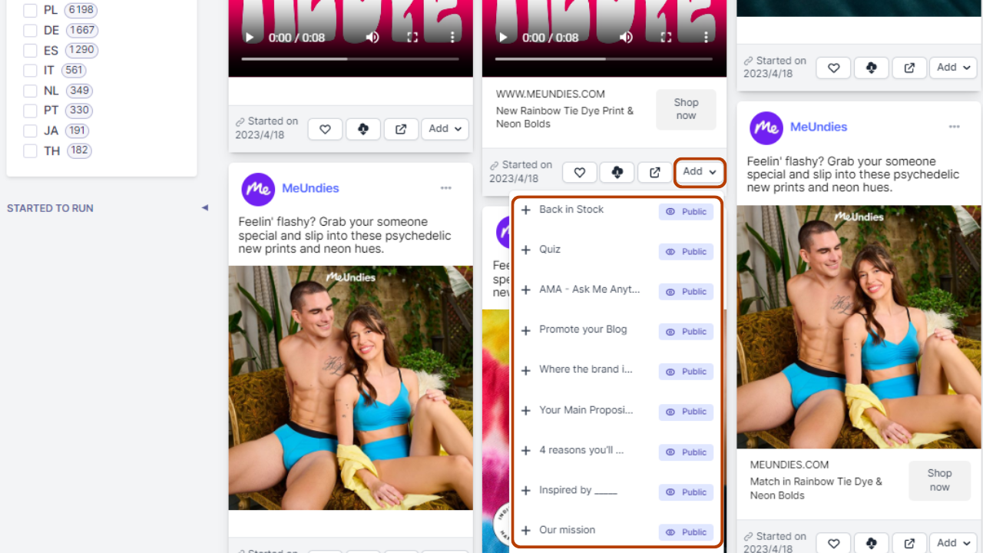This screenshot has height=553, width=983.
Task: Choose Promote your Blog from the list
Action: 583,329
